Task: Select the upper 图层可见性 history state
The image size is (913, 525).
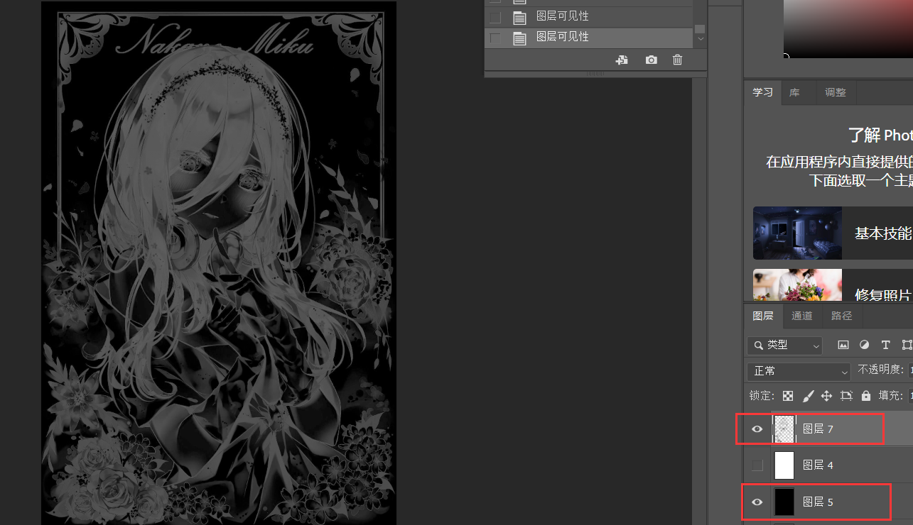Action: point(589,17)
